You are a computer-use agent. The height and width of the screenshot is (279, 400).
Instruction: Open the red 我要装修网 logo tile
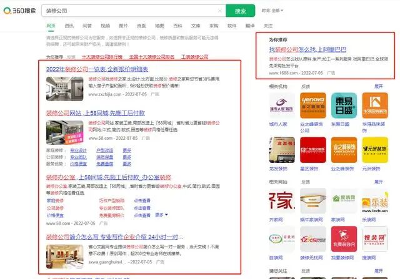tap(344, 239)
